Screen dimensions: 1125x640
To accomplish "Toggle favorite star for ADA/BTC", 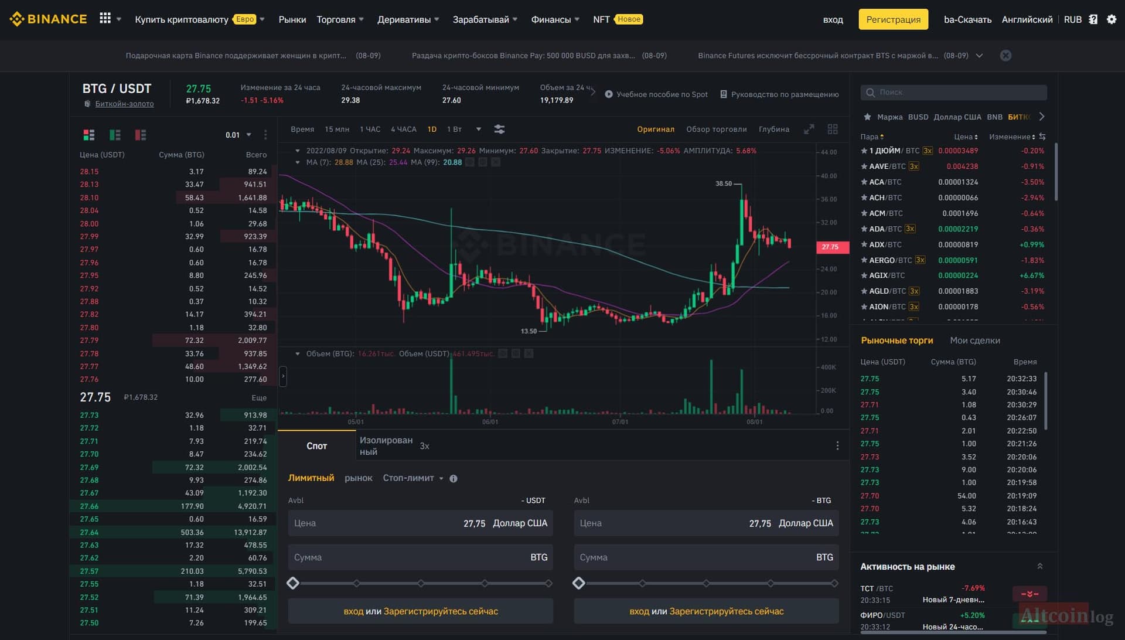I will pos(864,229).
